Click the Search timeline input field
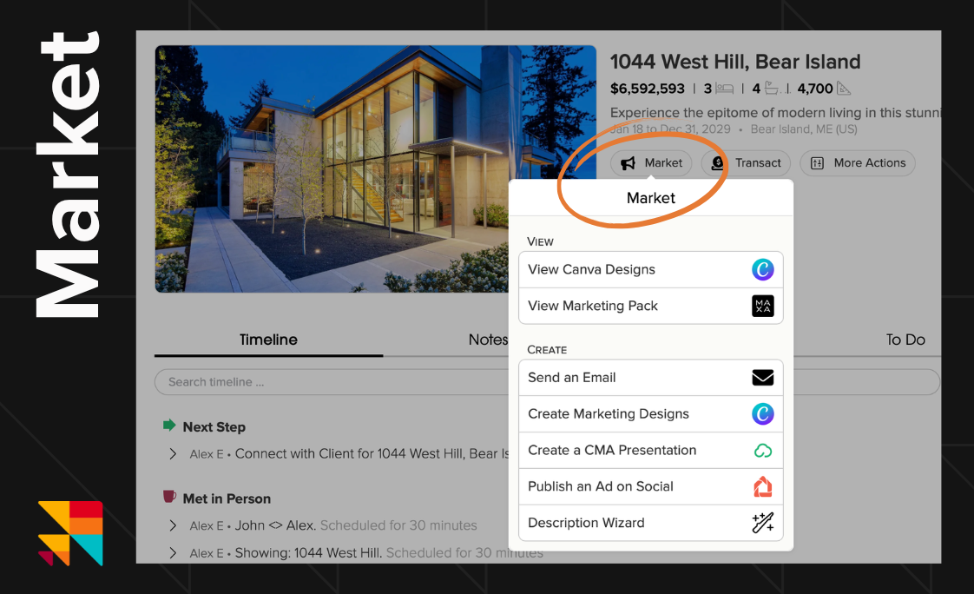974x594 pixels. coord(330,382)
